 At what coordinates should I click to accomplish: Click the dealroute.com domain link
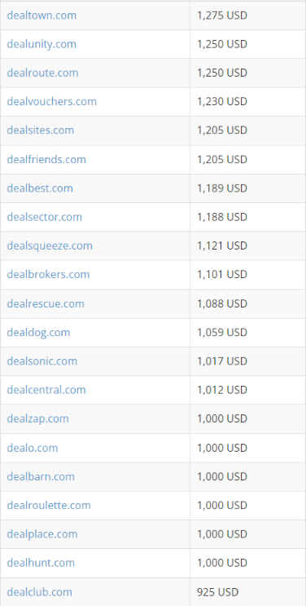(x=42, y=73)
